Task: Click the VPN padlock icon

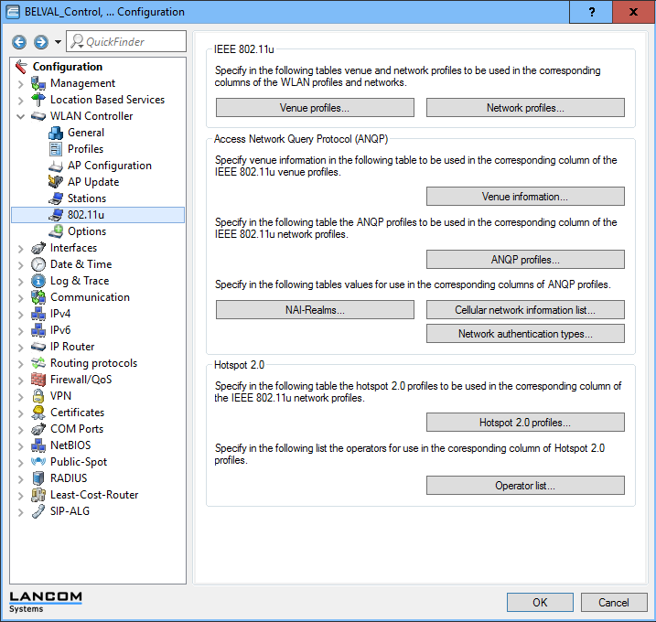Action: point(38,396)
